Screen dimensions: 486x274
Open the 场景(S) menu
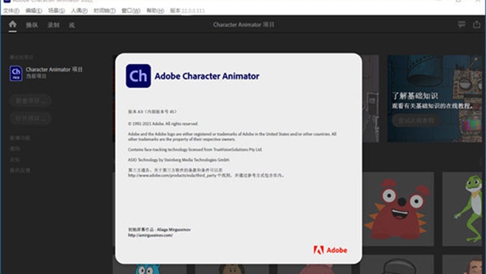click(56, 11)
